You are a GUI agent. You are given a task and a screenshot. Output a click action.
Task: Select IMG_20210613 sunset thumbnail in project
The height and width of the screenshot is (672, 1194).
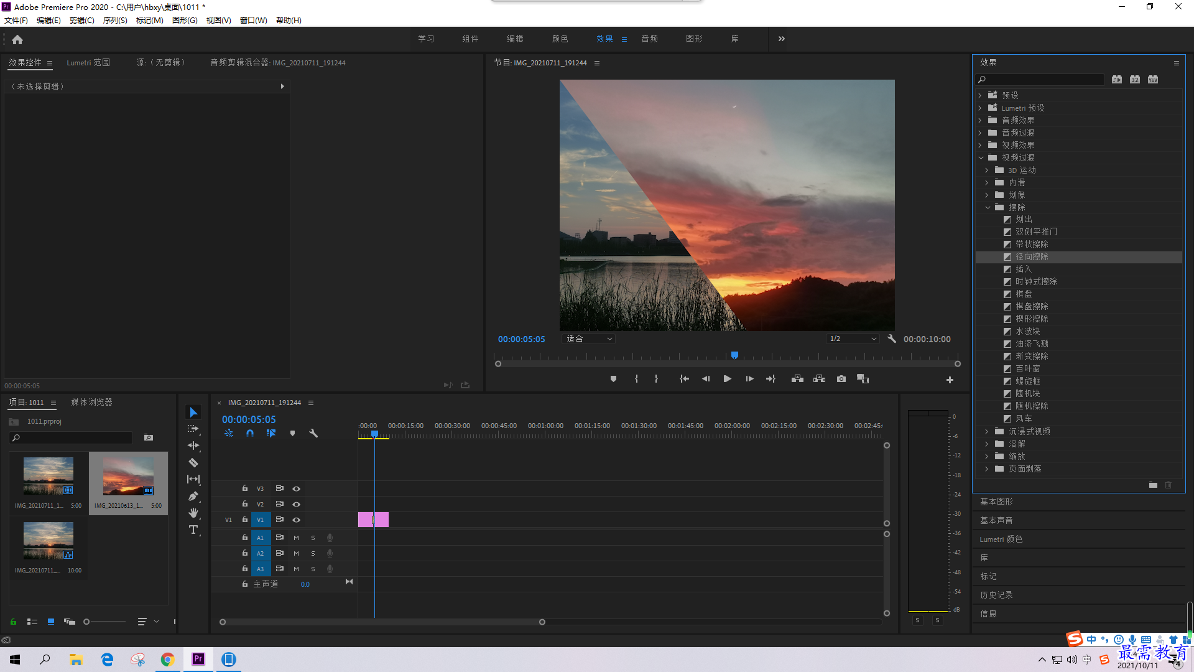pos(128,476)
